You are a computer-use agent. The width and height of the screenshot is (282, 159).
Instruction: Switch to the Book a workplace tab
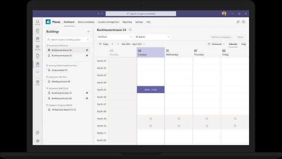86,22
